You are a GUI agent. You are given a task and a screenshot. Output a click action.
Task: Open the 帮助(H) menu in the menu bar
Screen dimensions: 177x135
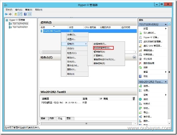coord(39,10)
